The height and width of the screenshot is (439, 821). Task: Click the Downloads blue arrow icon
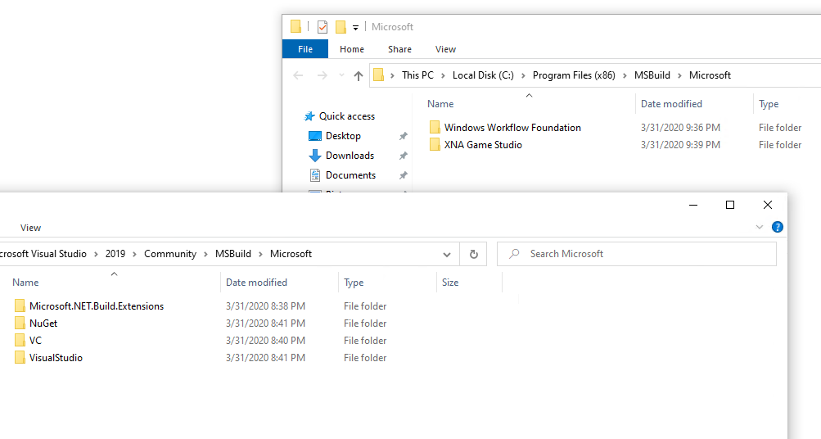[314, 156]
